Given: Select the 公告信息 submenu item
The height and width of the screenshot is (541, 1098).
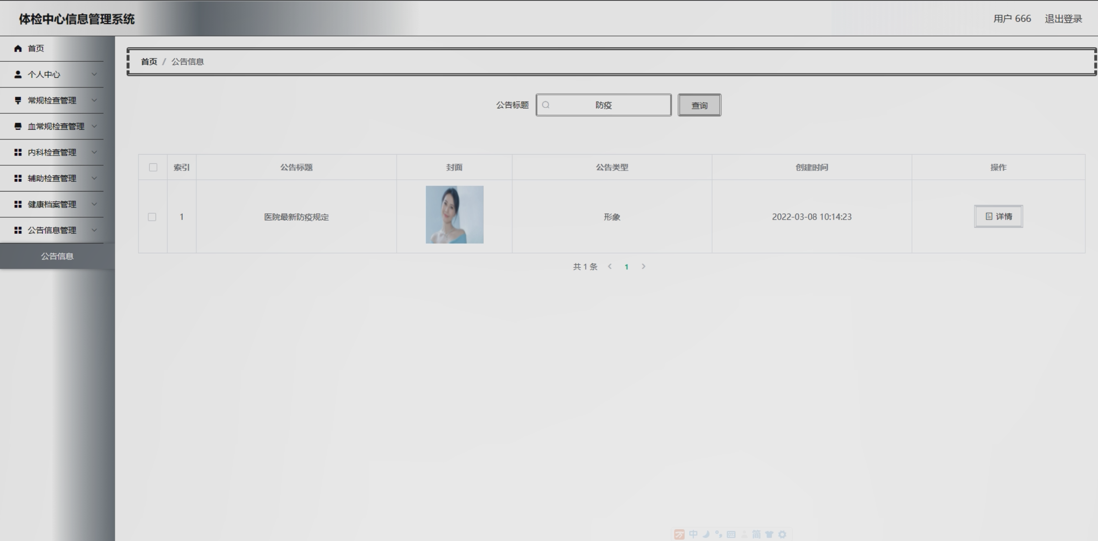Looking at the screenshot, I should click(57, 256).
